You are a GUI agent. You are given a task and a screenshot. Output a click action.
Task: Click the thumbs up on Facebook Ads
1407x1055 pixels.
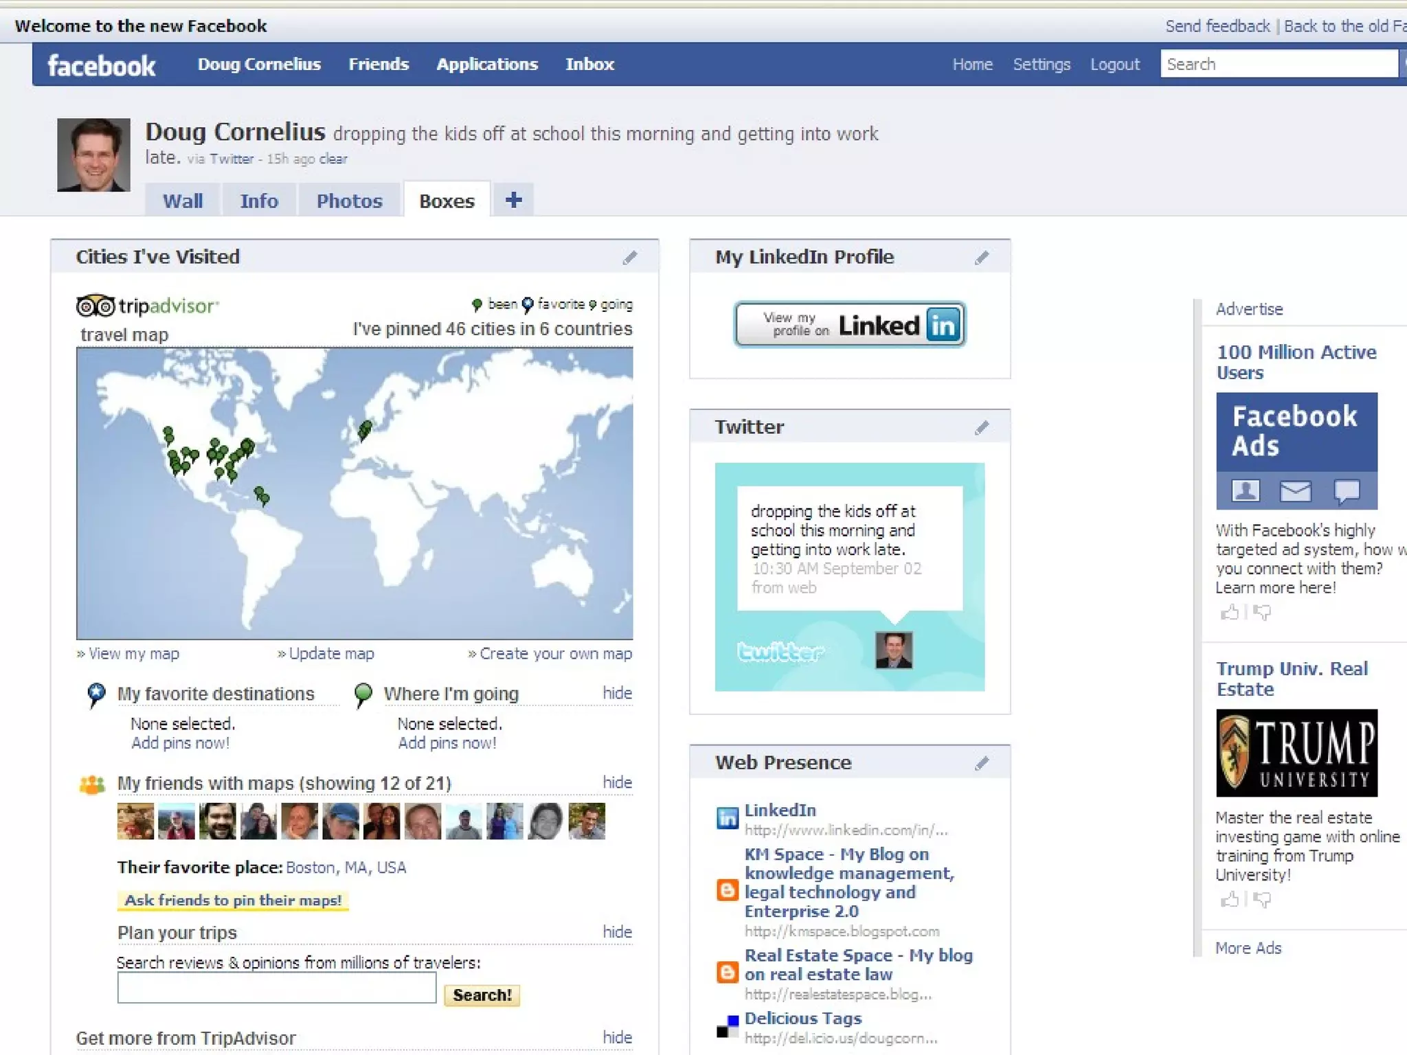[x=1229, y=612]
